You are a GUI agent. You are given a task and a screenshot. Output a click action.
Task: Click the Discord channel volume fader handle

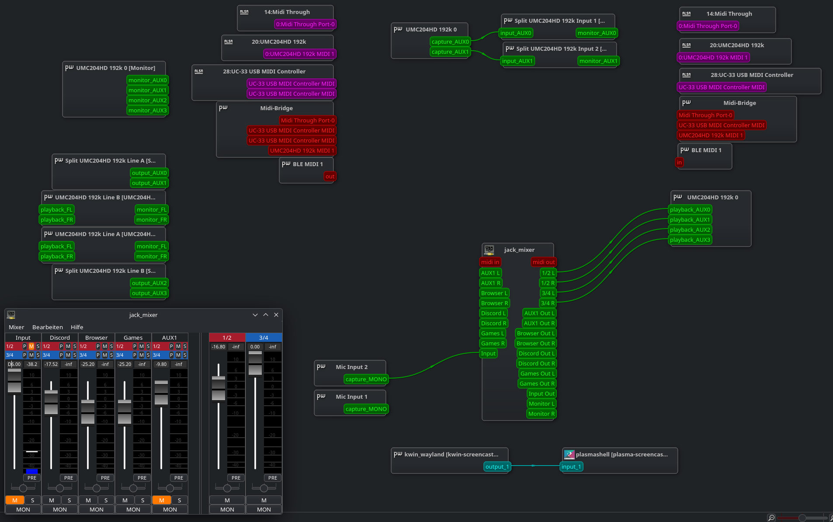pos(51,402)
